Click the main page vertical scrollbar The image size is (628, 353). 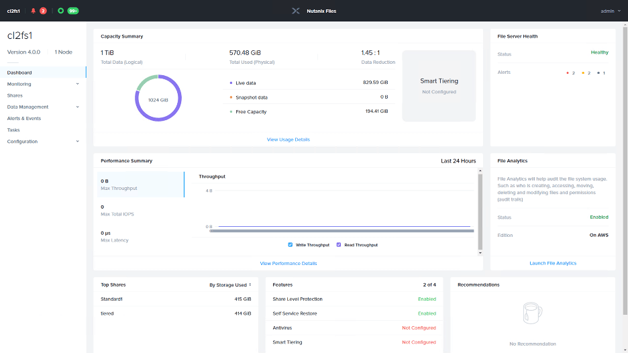pyautogui.click(x=625, y=170)
